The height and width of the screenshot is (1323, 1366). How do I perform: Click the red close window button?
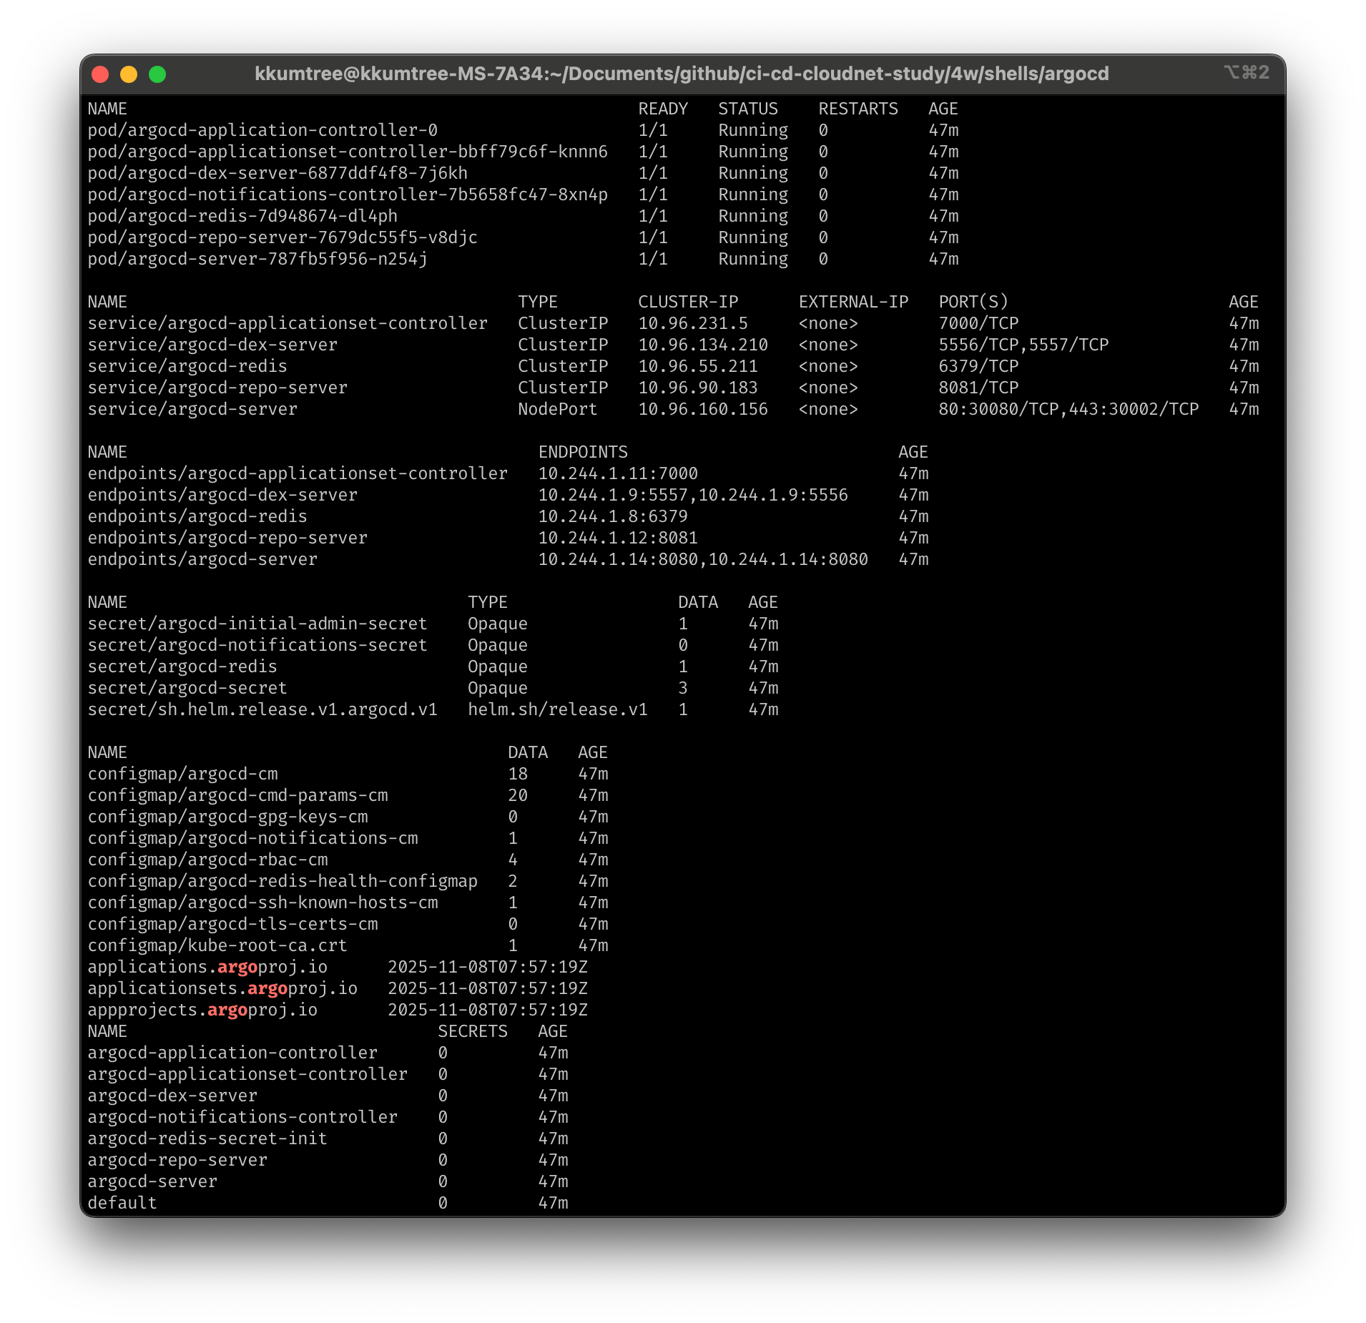coord(100,74)
